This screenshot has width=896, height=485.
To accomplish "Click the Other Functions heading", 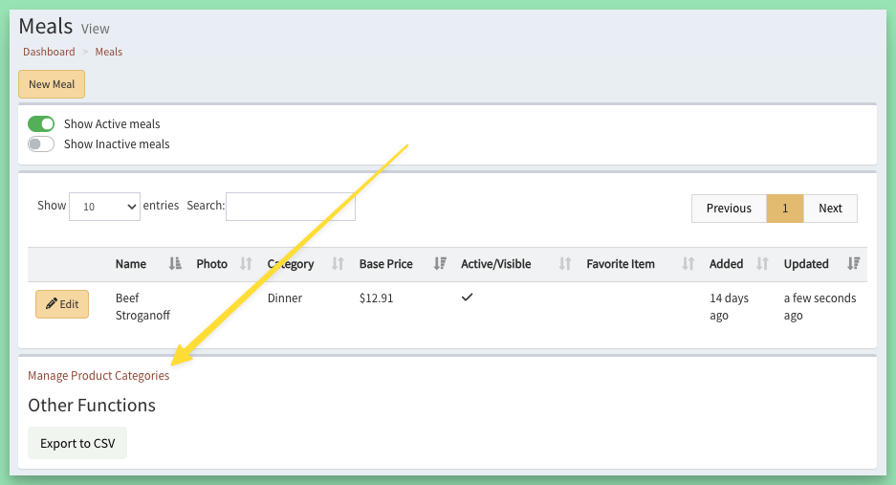I will [x=92, y=405].
